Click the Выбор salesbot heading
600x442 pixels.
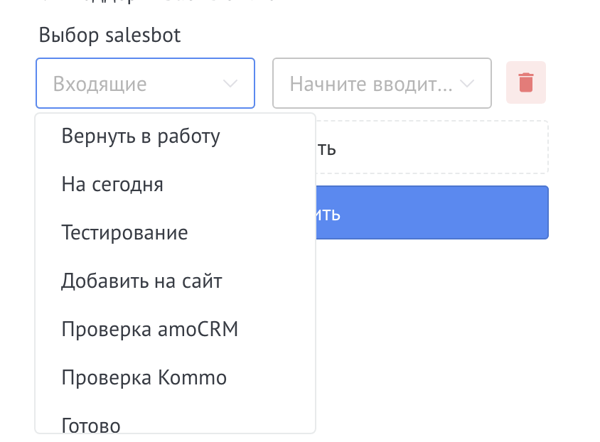tap(108, 35)
